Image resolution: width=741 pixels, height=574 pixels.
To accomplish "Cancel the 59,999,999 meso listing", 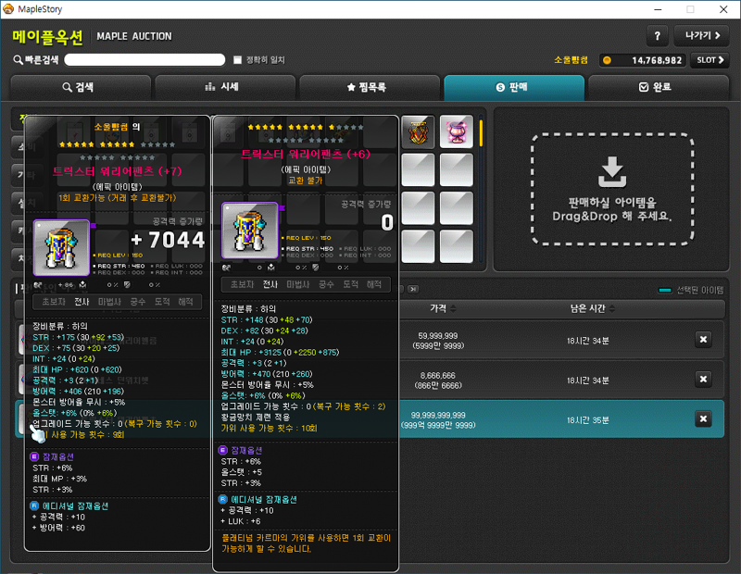I will tap(703, 339).
